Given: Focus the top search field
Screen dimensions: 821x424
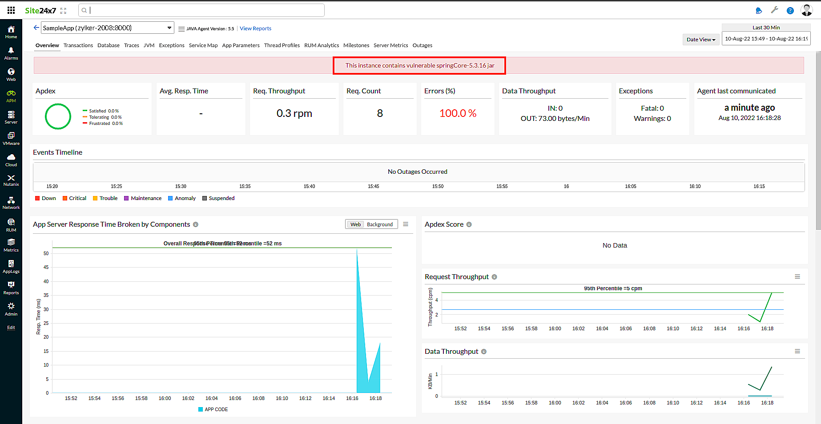Looking at the screenshot, I should (201, 10).
